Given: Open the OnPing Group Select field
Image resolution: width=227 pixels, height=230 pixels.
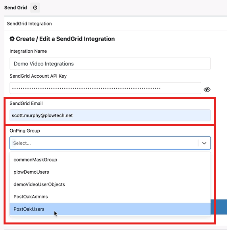Looking at the screenshot, I should (110, 143).
